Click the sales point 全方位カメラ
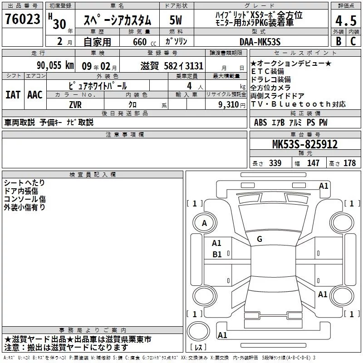The width and height of the screenshot is (363, 363). 270,88
